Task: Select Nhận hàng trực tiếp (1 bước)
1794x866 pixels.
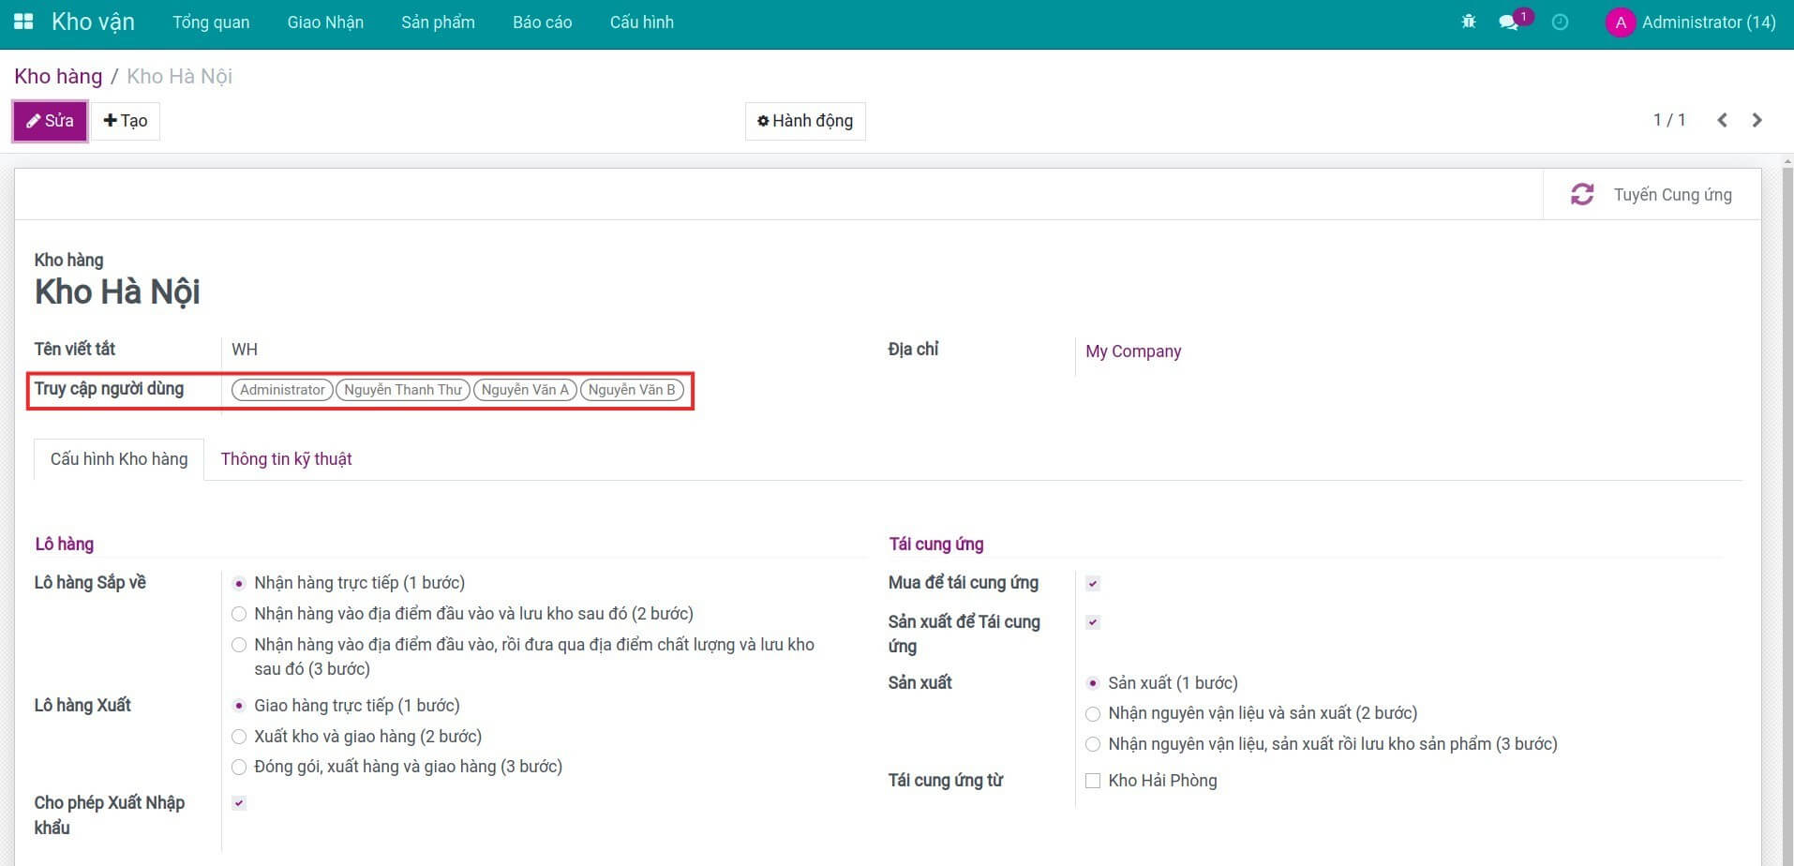Action: tap(239, 583)
